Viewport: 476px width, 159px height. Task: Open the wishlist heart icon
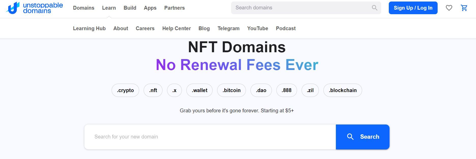point(449,8)
